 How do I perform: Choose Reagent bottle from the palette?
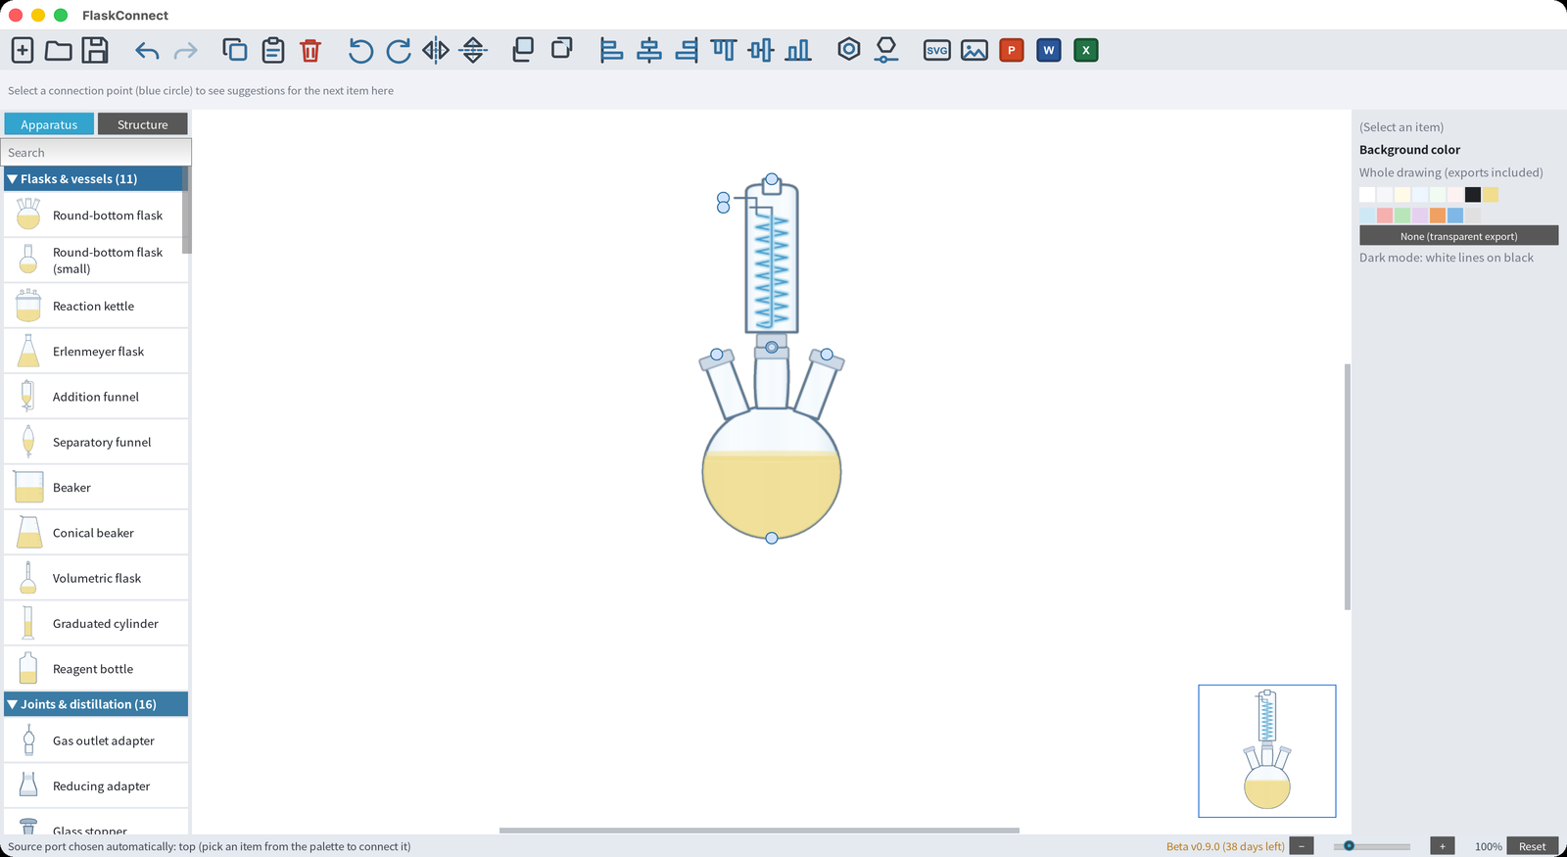[x=96, y=669]
